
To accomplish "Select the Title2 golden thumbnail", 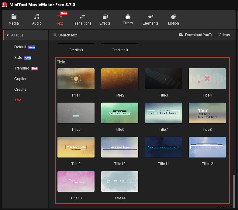I will pyautogui.click(x=119, y=79).
